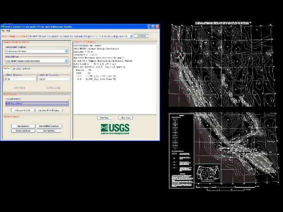Open the Help menu
The width and height of the screenshot is (283, 212).
click(x=8, y=31)
